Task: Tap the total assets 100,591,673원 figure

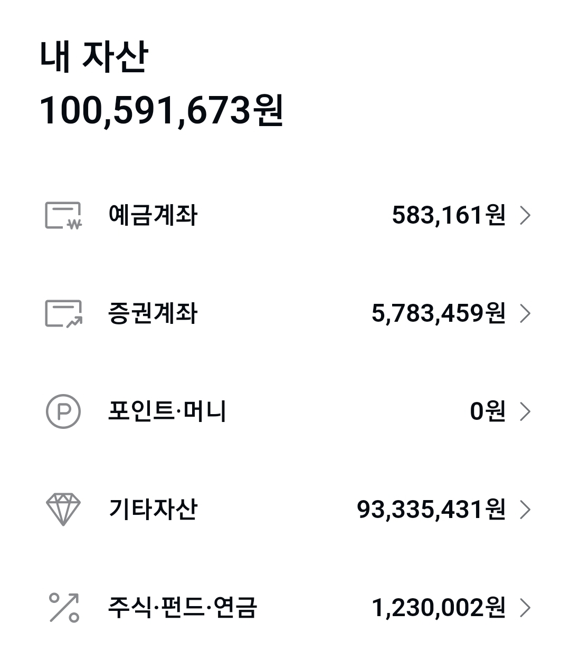Action: point(161,111)
